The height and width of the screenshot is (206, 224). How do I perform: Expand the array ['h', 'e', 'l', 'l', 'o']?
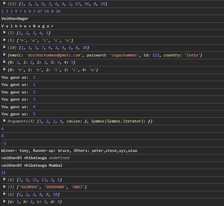tap(4, 40)
